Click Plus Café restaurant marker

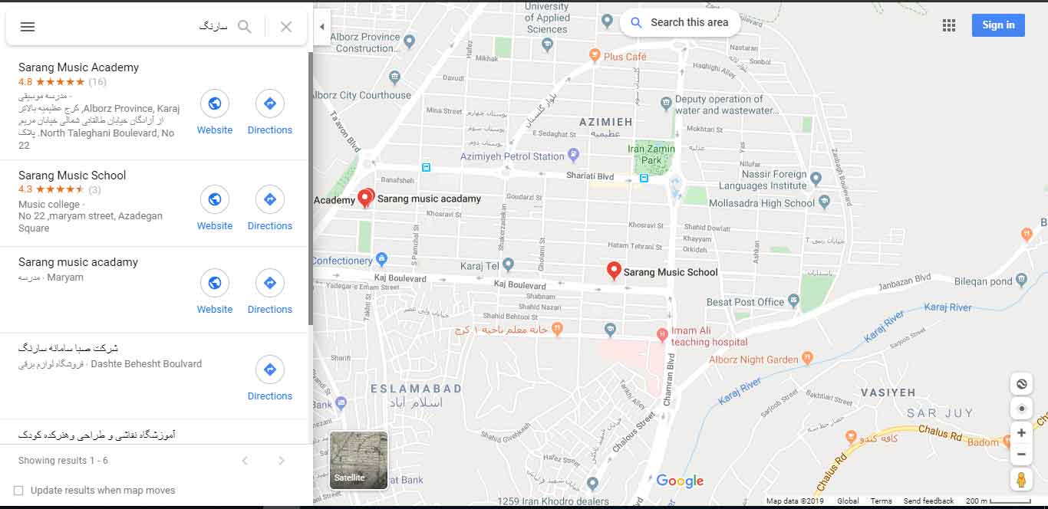(595, 56)
